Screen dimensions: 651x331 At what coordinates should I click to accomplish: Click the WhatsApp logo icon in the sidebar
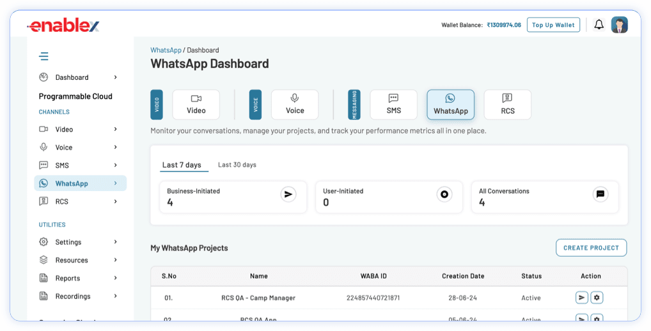coord(43,183)
